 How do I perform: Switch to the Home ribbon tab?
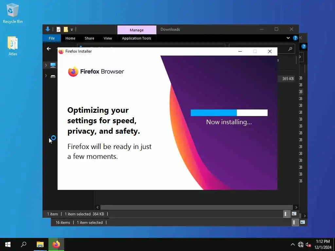pos(70,38)
